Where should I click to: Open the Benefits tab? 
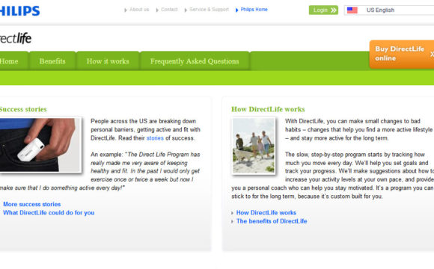point(52,61)
